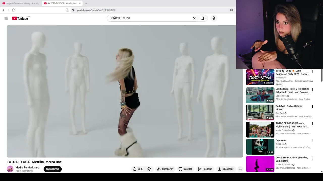
Task: Open options menu for Ladilla Rusa video
Action: (312, 89)
